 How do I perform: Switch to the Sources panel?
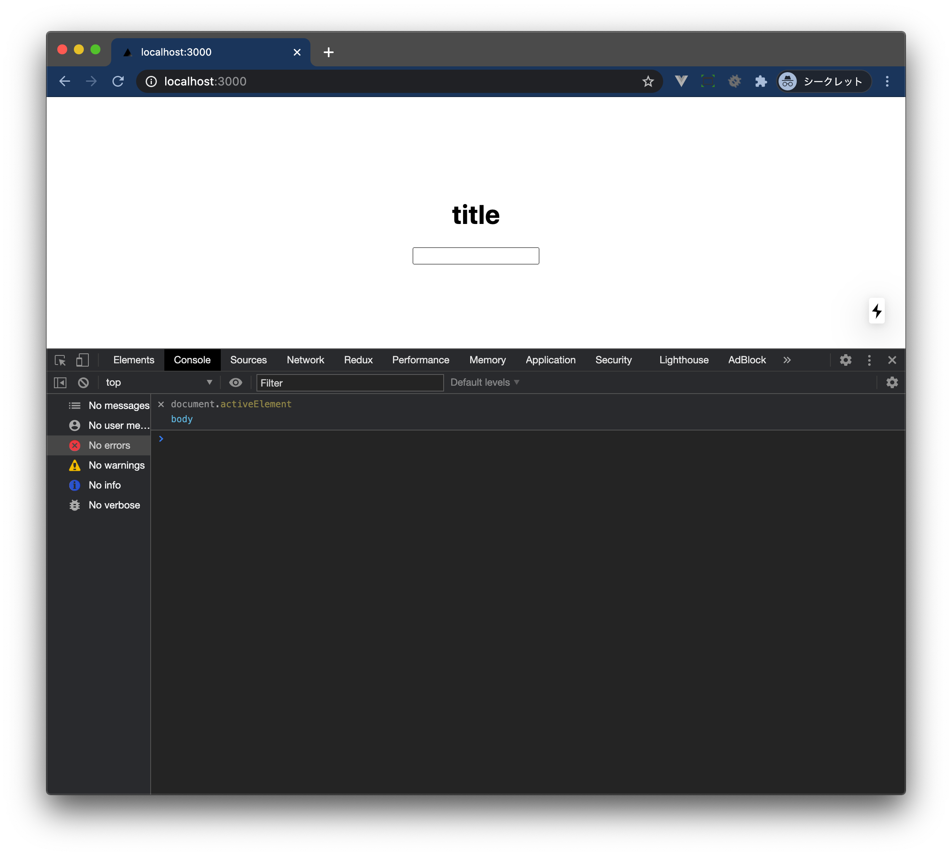point(249,360)
